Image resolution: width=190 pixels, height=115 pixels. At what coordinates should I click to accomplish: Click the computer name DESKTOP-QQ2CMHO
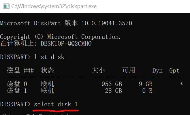[x=66, y=43]
